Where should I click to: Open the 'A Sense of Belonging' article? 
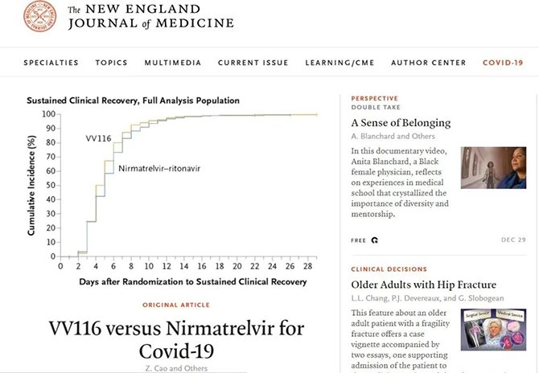click(401, 123)
